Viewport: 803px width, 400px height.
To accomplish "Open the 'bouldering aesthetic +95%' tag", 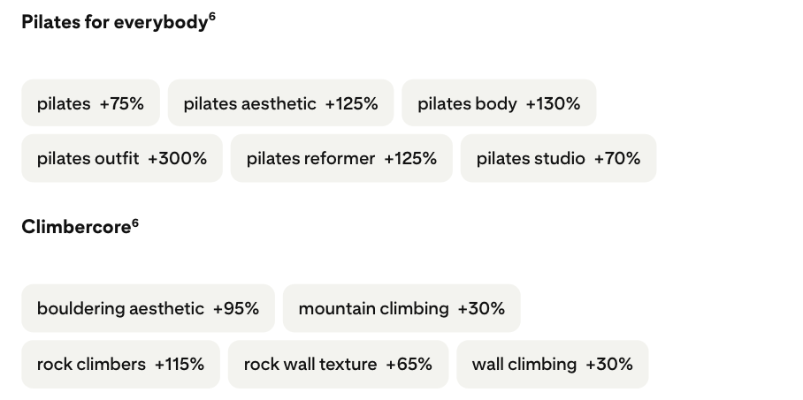I will pyautogui.click(x=148, y=308).
